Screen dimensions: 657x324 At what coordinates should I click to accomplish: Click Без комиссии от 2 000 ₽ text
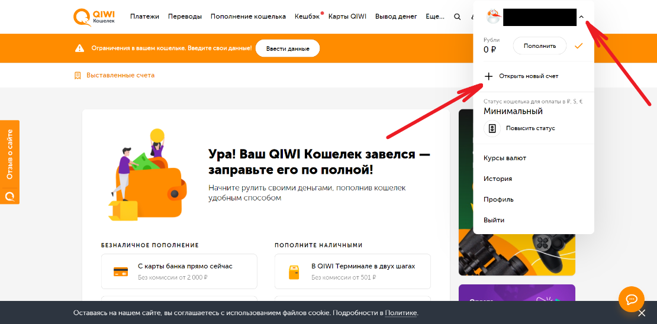173,277
